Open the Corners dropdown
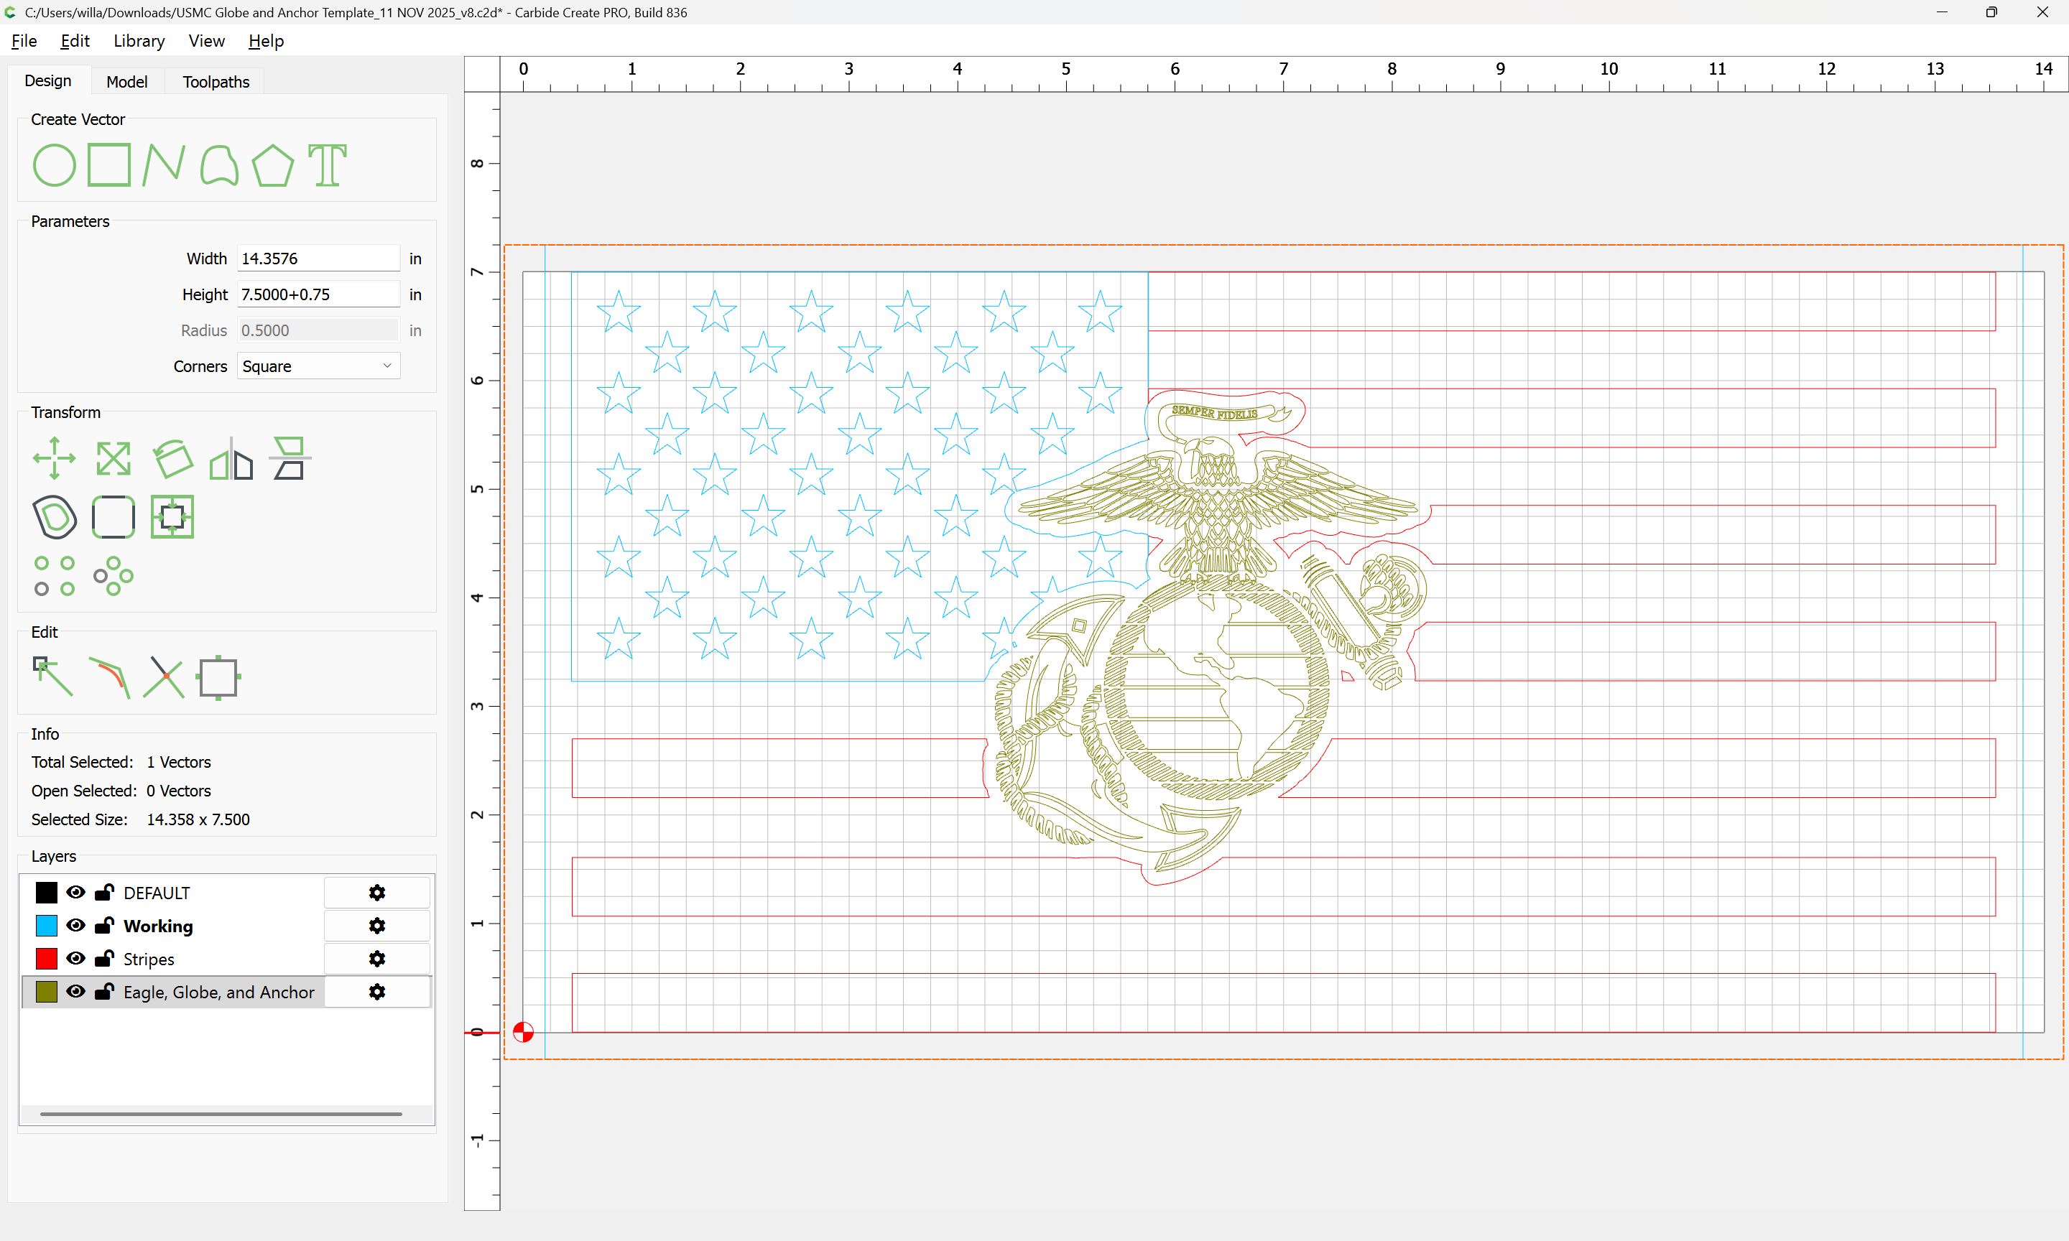 [318, 366]
